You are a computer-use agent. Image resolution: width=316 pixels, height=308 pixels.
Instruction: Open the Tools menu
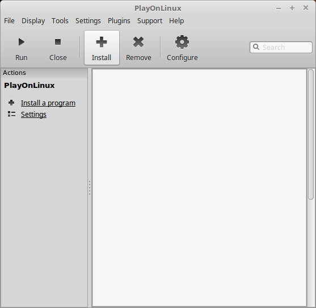60,21
